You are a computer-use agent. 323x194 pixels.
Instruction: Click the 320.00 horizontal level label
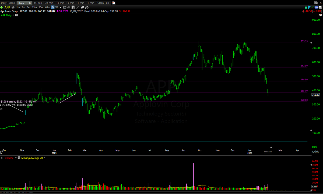tap(304, 100)
